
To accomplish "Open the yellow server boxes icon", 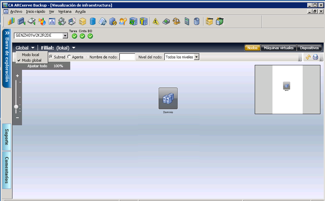I will 82,21.
